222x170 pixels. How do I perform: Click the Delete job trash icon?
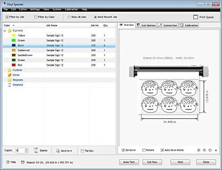click(36, 150)
